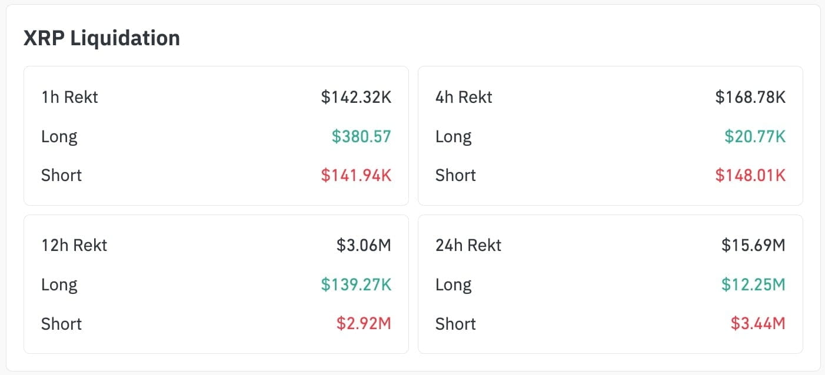
Task: Click the 4h Rekt total $168.78K
Action: pyautogui.click(x=750, y=97)
